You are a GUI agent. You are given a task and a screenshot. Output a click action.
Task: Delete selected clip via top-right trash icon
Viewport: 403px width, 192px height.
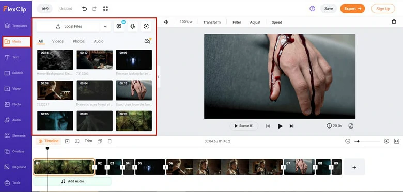tap(394, 22)
